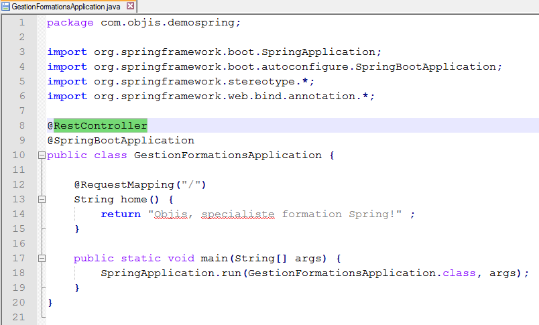Viewport: 539px width, 325px height.
Task: Click the @SpringBootApplication annotation
Action: [121, 141]
